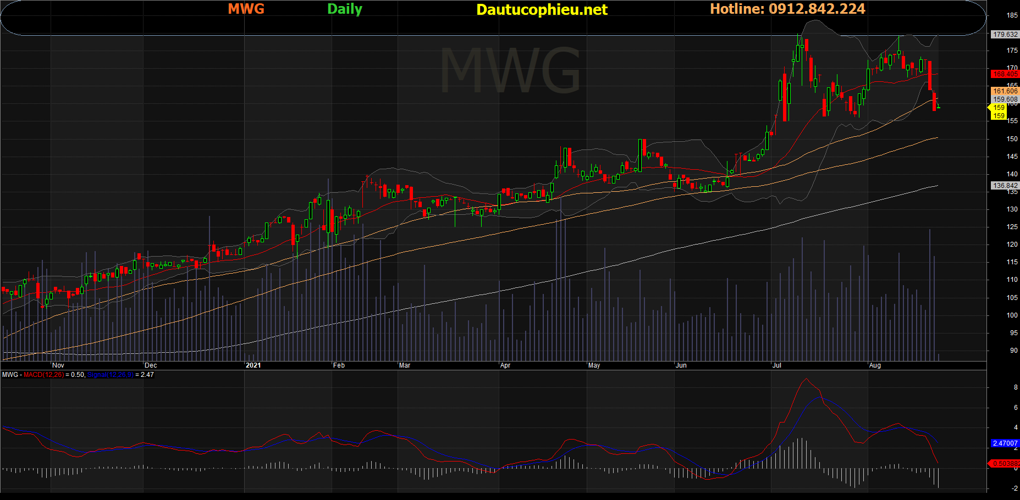1020x500 pixels.
Task: Click the red 0.50388 MACD value tag
Action: pos(1005,464)
